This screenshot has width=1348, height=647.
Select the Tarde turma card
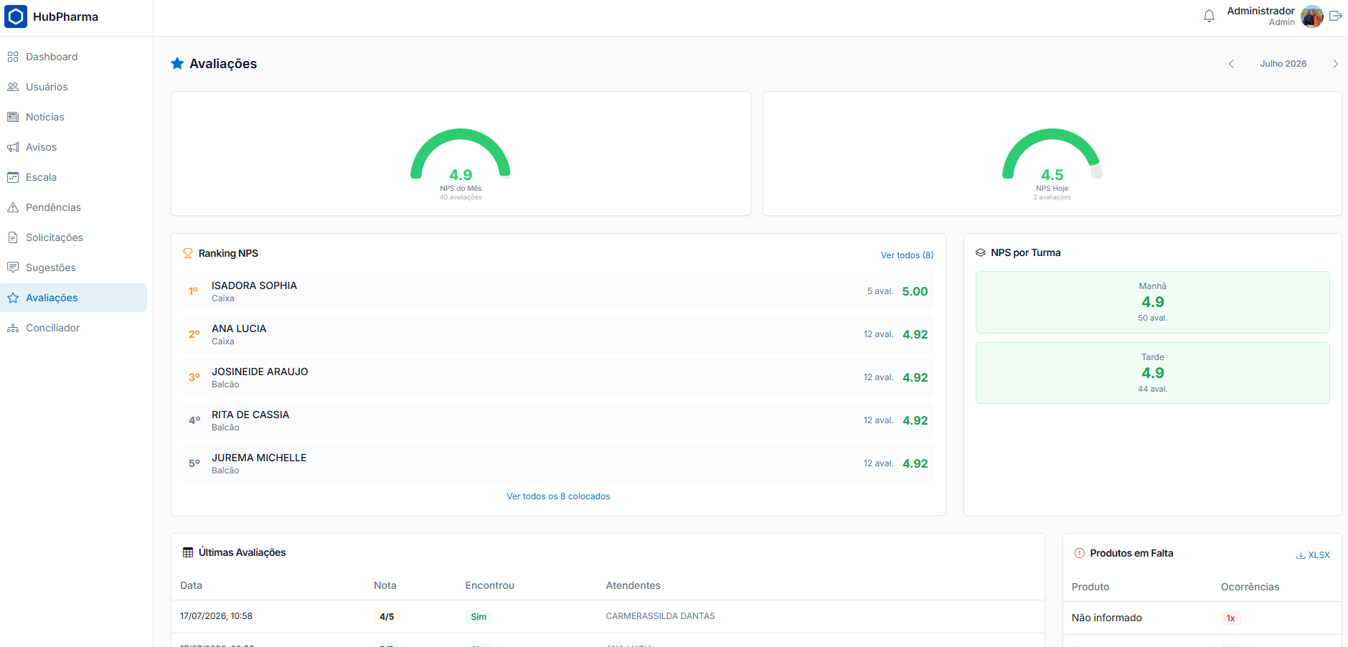coord(1152,373)
